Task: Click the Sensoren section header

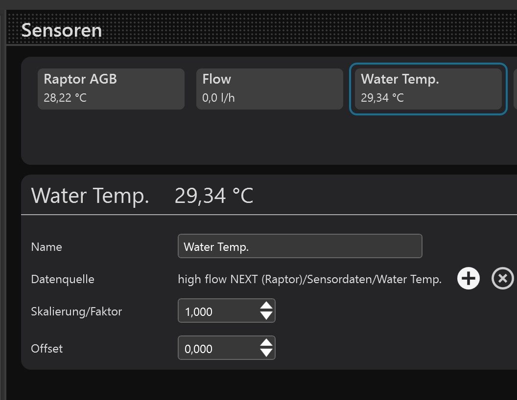Action: pyautogui.click(x=62, y=30)
